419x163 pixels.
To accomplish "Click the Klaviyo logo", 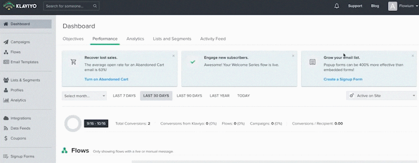I will coord(20,6).
